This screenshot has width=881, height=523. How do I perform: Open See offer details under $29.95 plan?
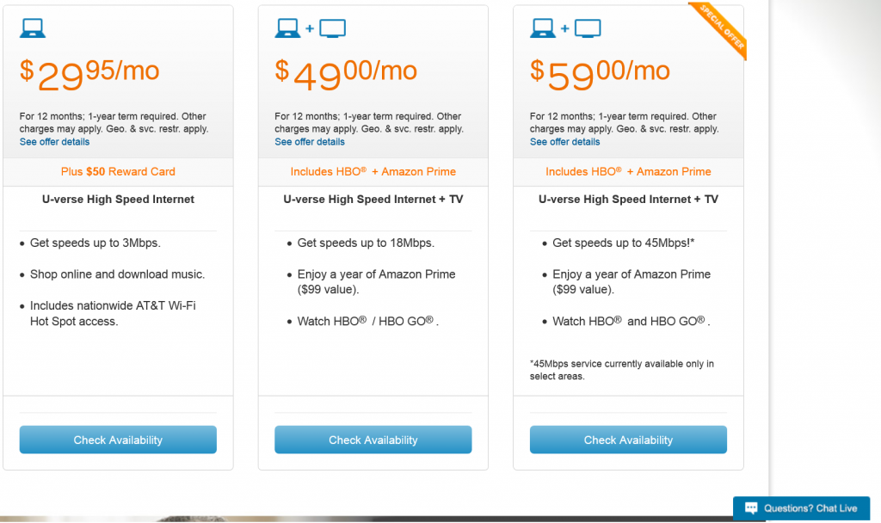[x=54, y=142]
